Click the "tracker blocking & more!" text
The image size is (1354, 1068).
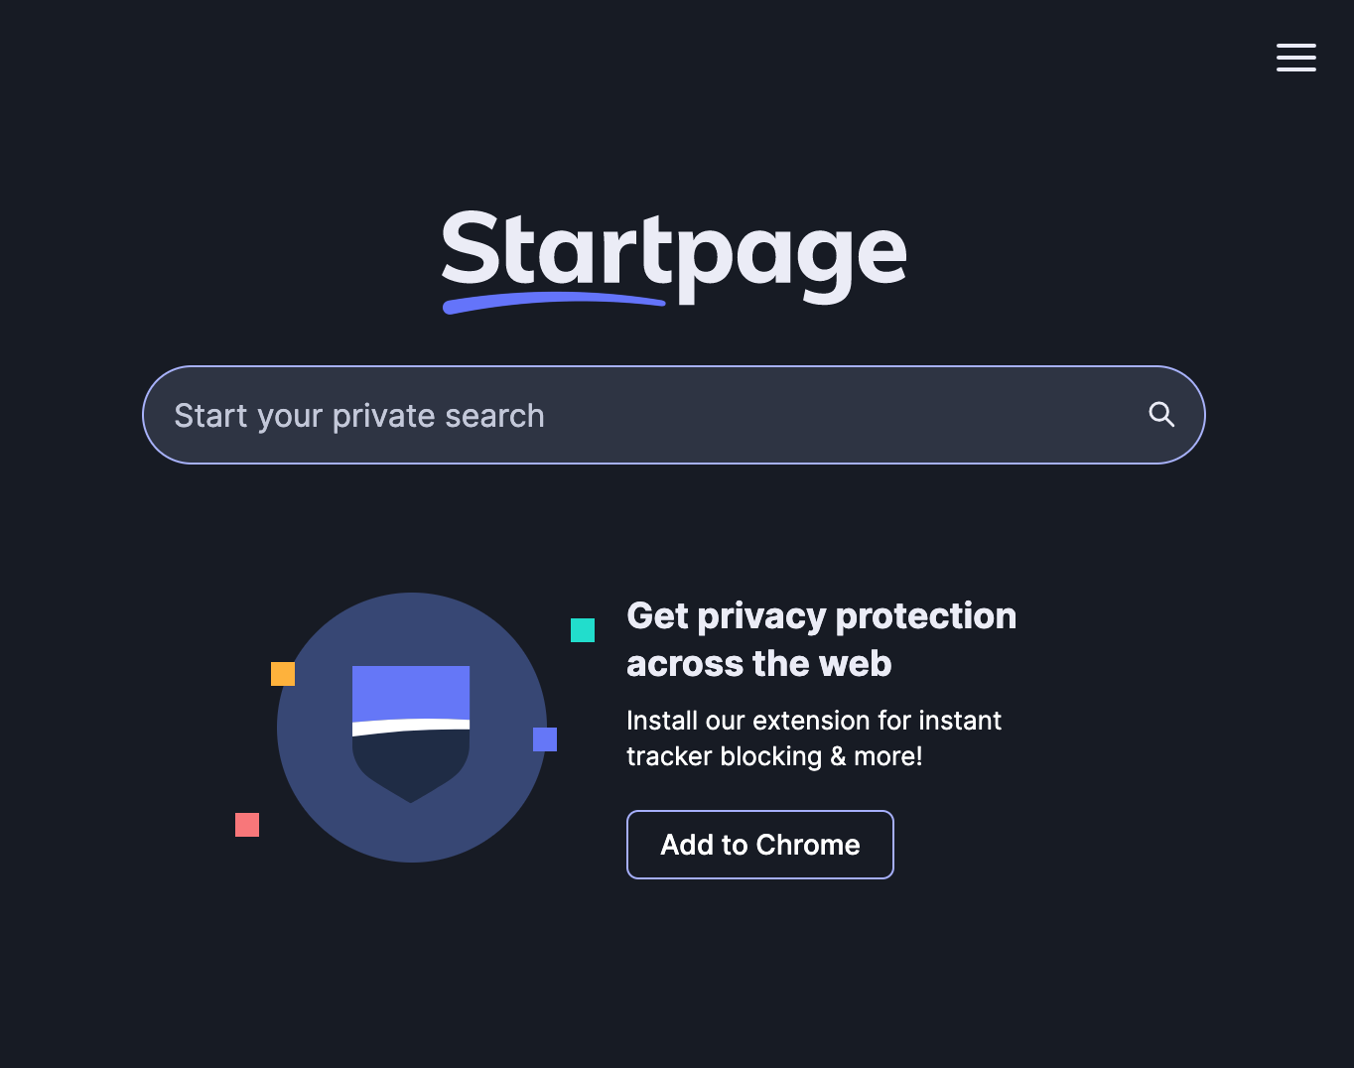pos(774,756)
